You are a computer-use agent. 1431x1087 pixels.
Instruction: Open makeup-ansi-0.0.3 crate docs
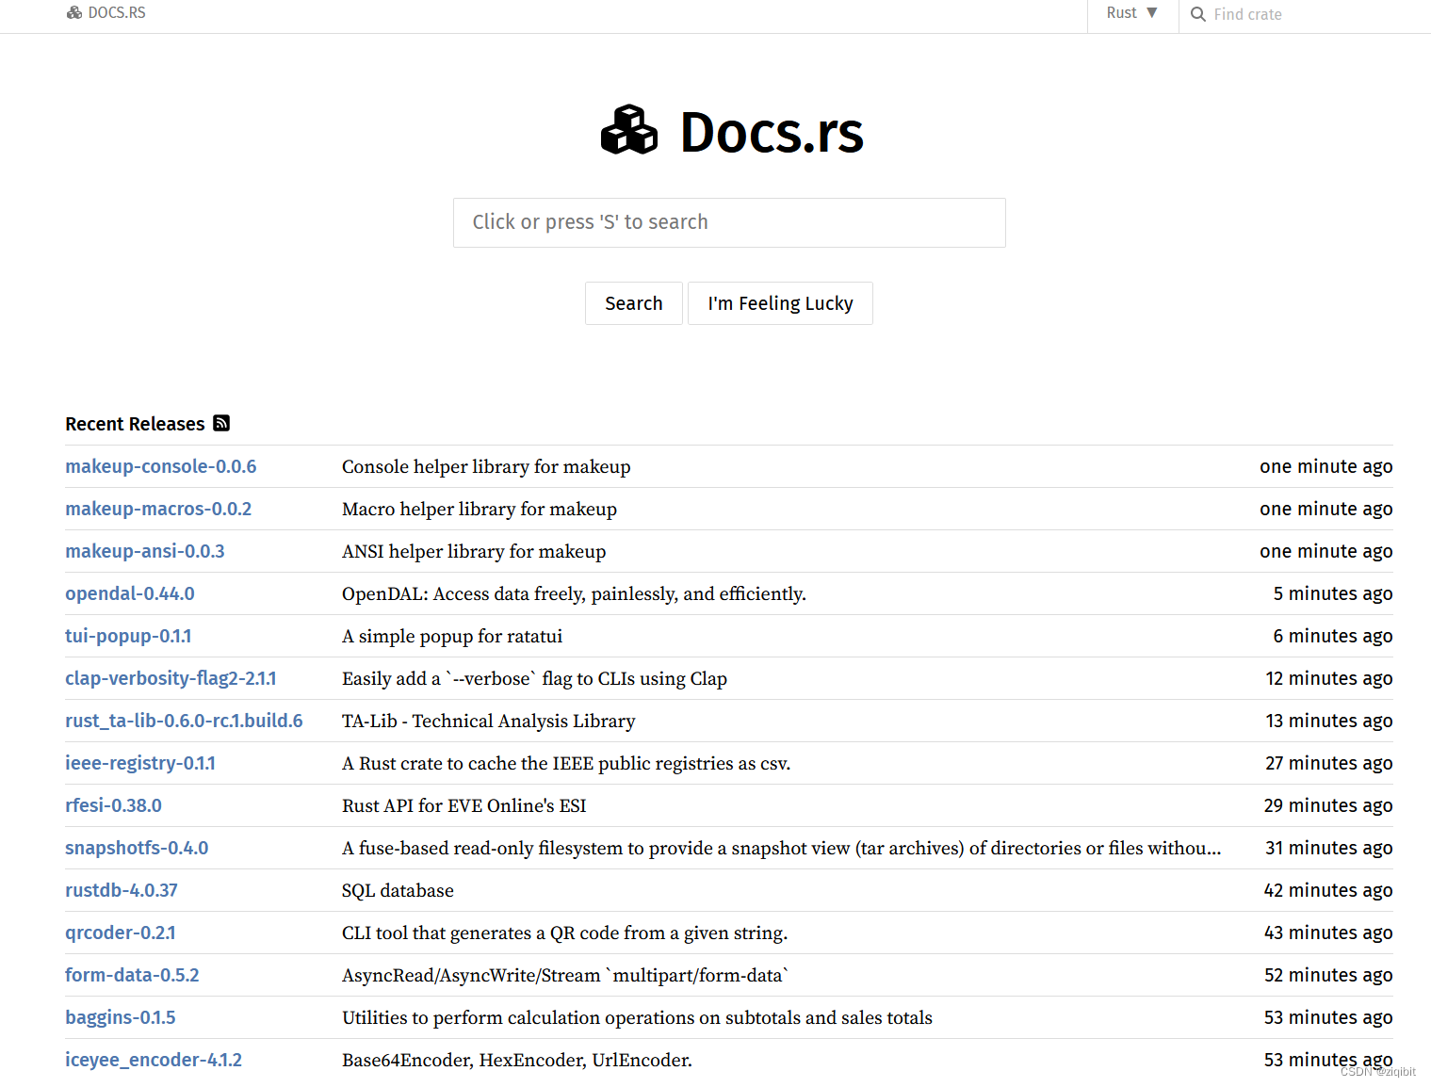(145, 551)
